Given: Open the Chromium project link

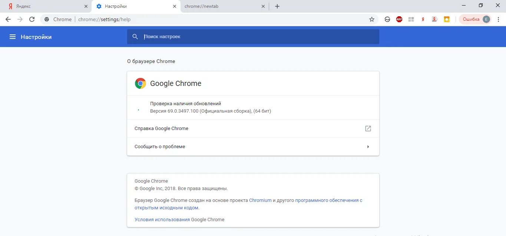Looking at the screenshot, I should point(260,200).
